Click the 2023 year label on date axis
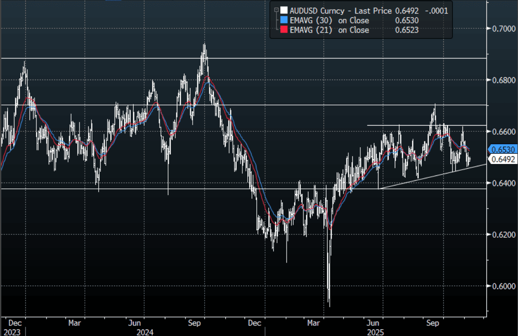The image size is (518, 336). [x=12, y=332]
